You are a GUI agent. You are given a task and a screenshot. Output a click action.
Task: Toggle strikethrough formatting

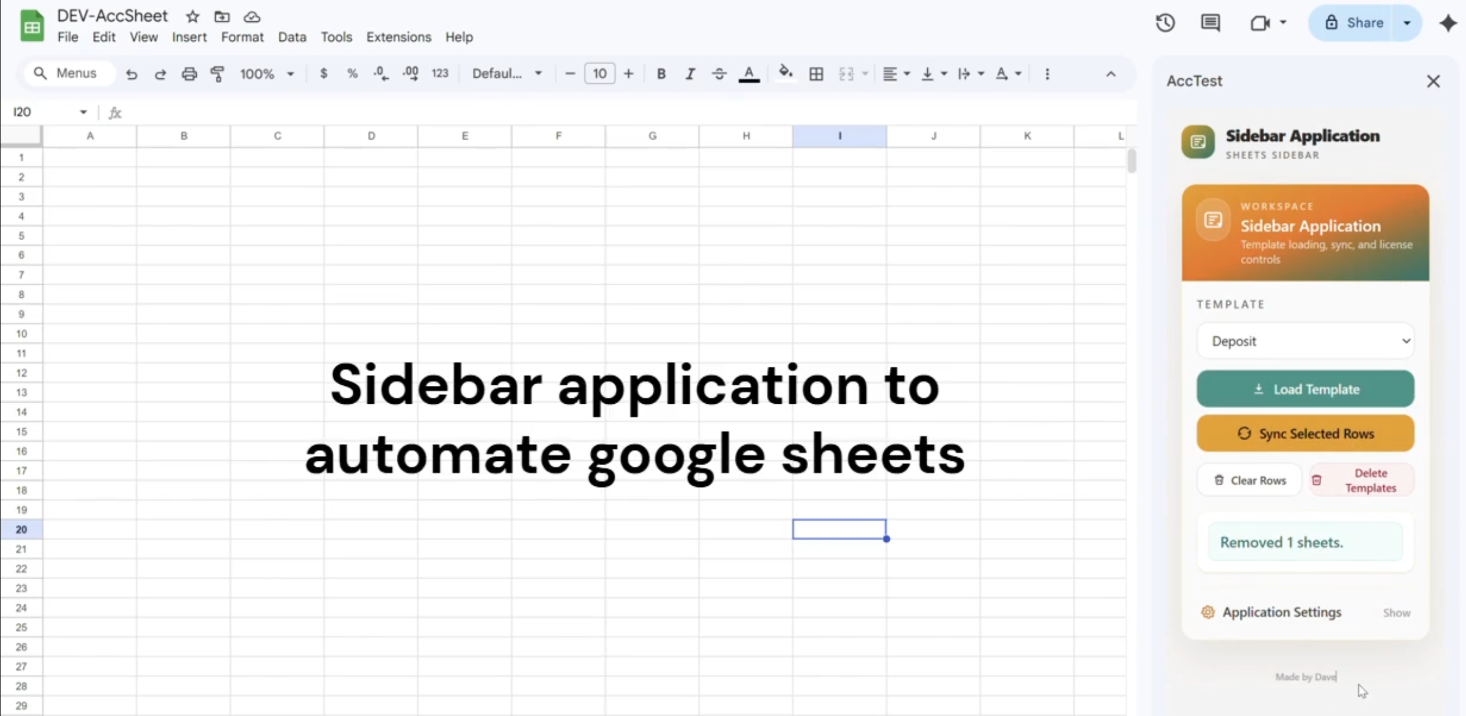click(719, 74)
